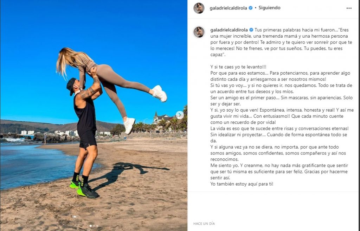Select the first carousel indicator dot

pos(90,226)
